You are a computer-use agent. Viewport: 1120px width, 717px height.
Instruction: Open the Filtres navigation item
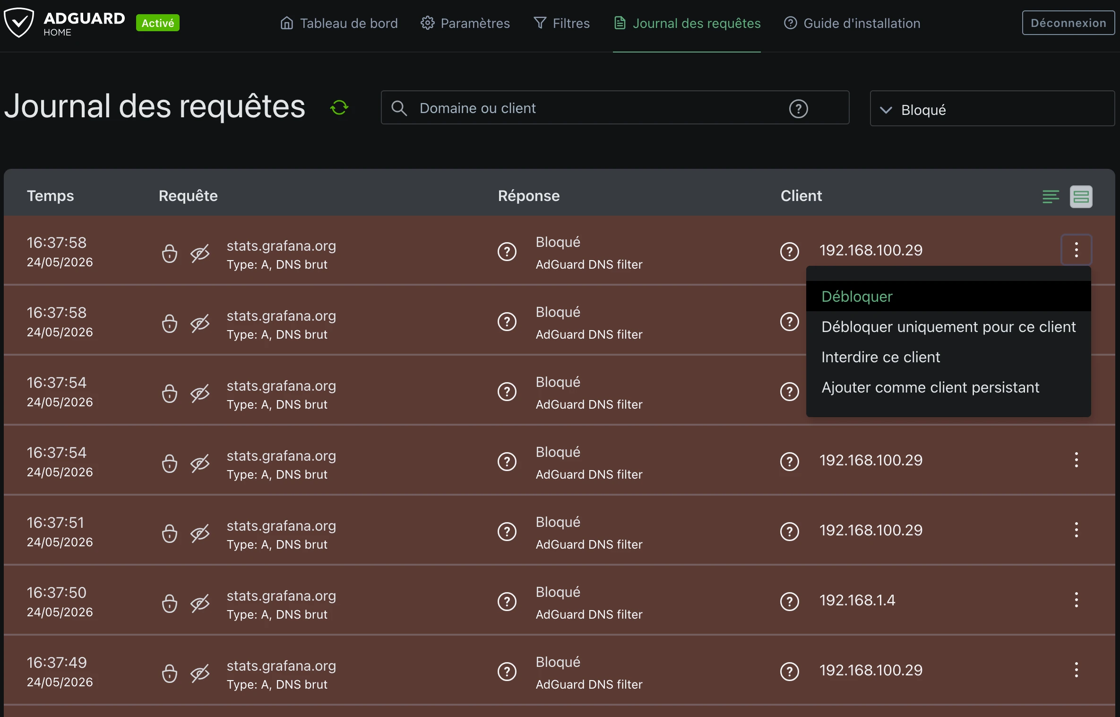click(561, 23)
